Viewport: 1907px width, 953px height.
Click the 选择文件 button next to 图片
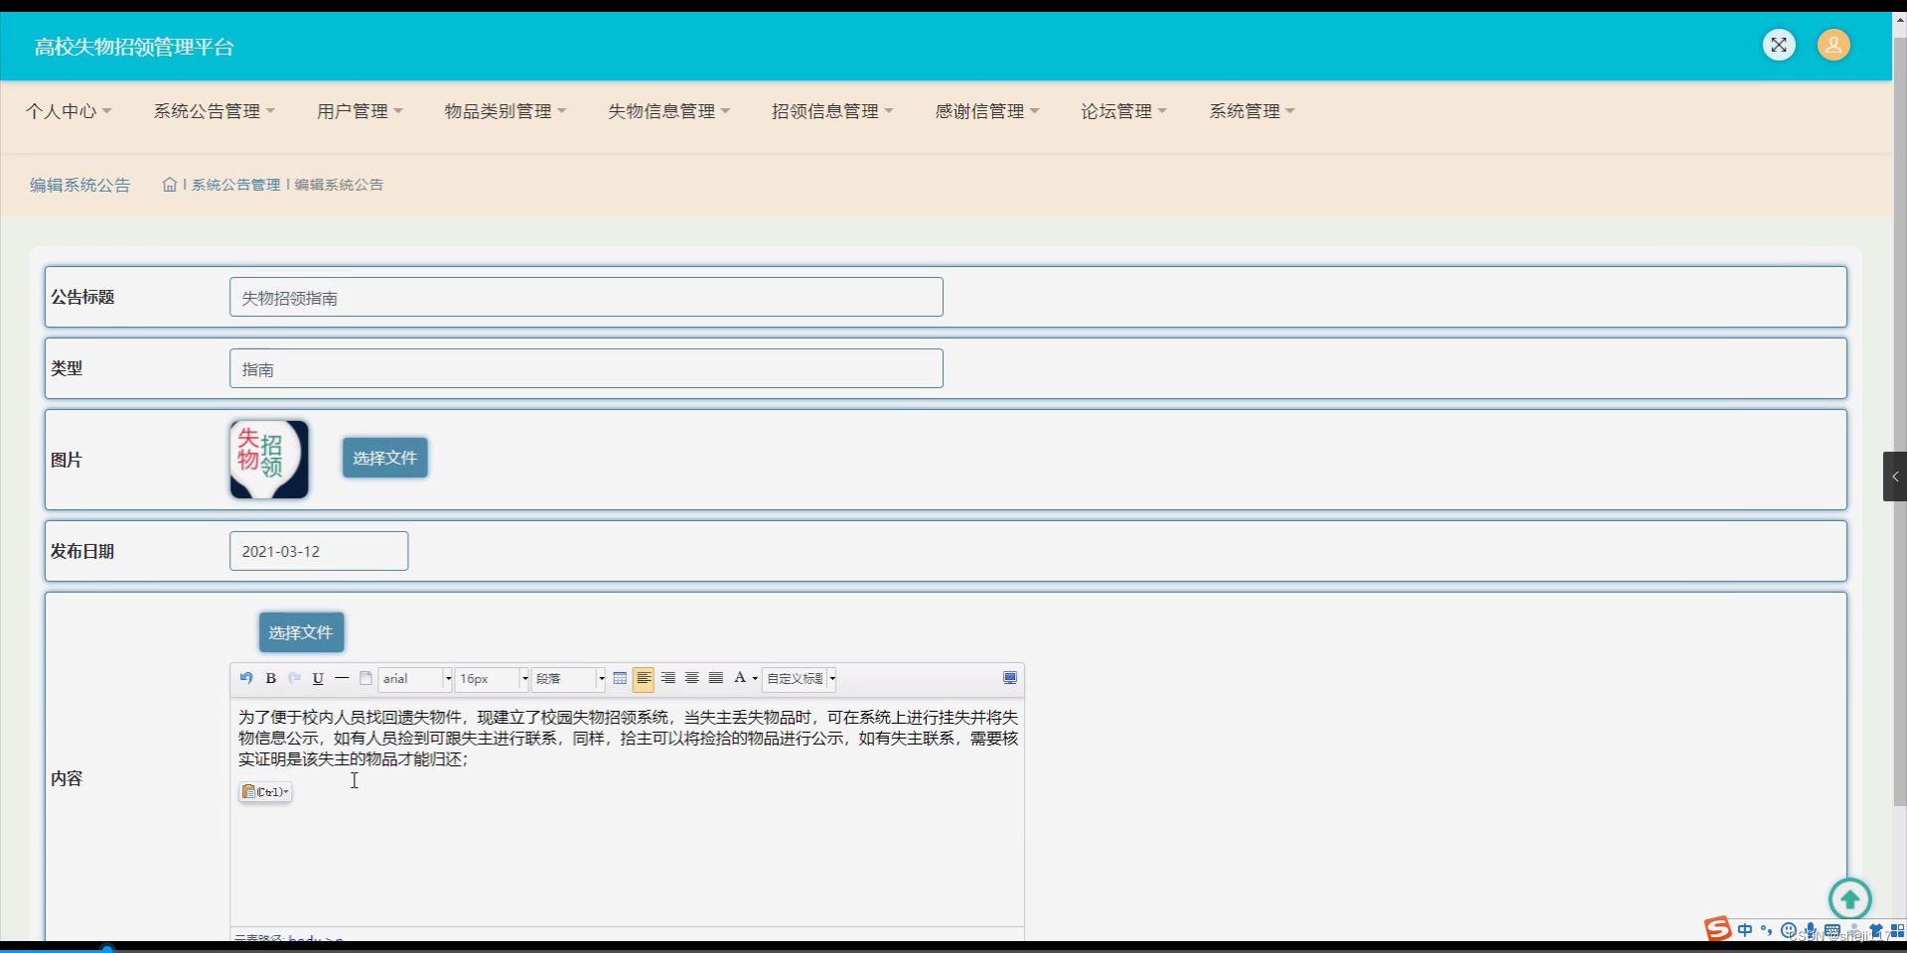pos(384,458)
